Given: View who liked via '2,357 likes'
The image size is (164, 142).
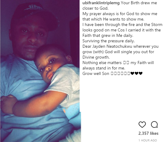Looking at the screenshot, I should click(148, 133).
